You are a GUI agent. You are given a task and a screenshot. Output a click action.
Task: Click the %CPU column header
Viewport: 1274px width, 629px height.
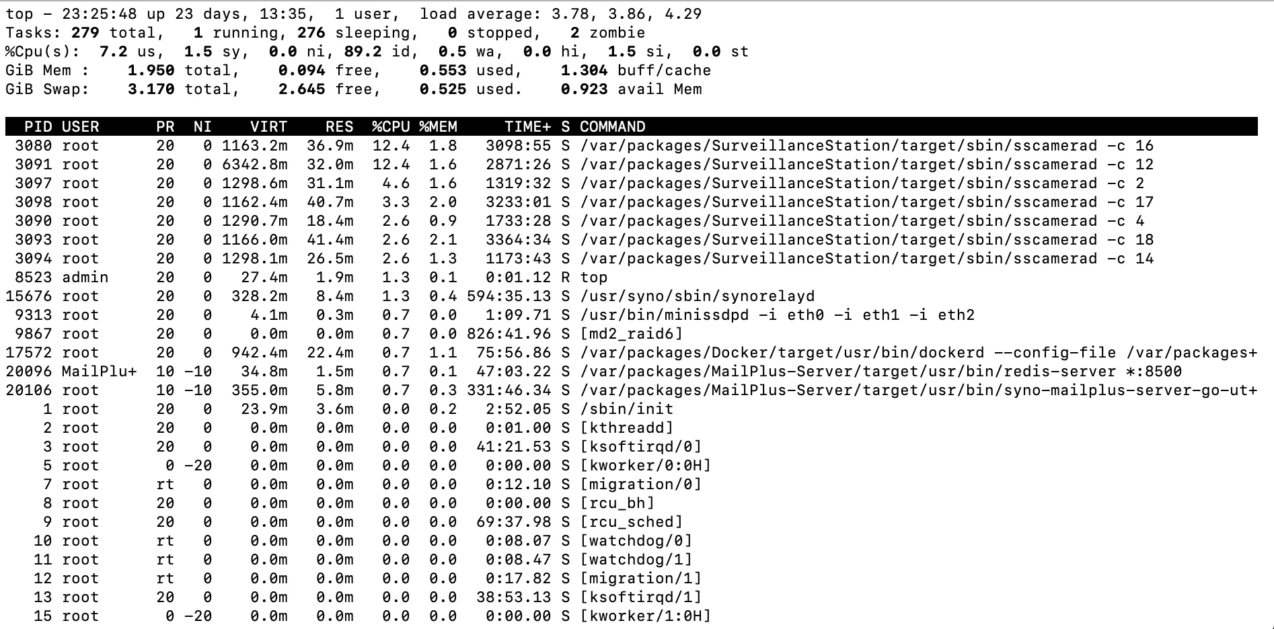pyautogui.click(x=391, y=127)
